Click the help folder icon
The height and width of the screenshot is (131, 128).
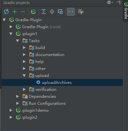pyautogui.click(x=32, y=62)
